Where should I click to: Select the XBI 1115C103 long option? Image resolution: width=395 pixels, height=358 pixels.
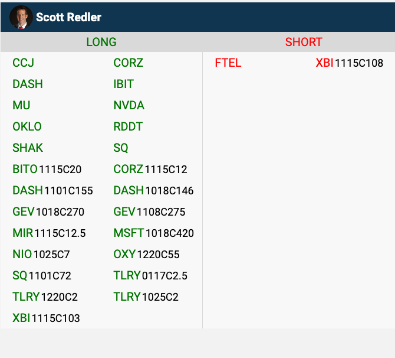click(x=46, y=318)
